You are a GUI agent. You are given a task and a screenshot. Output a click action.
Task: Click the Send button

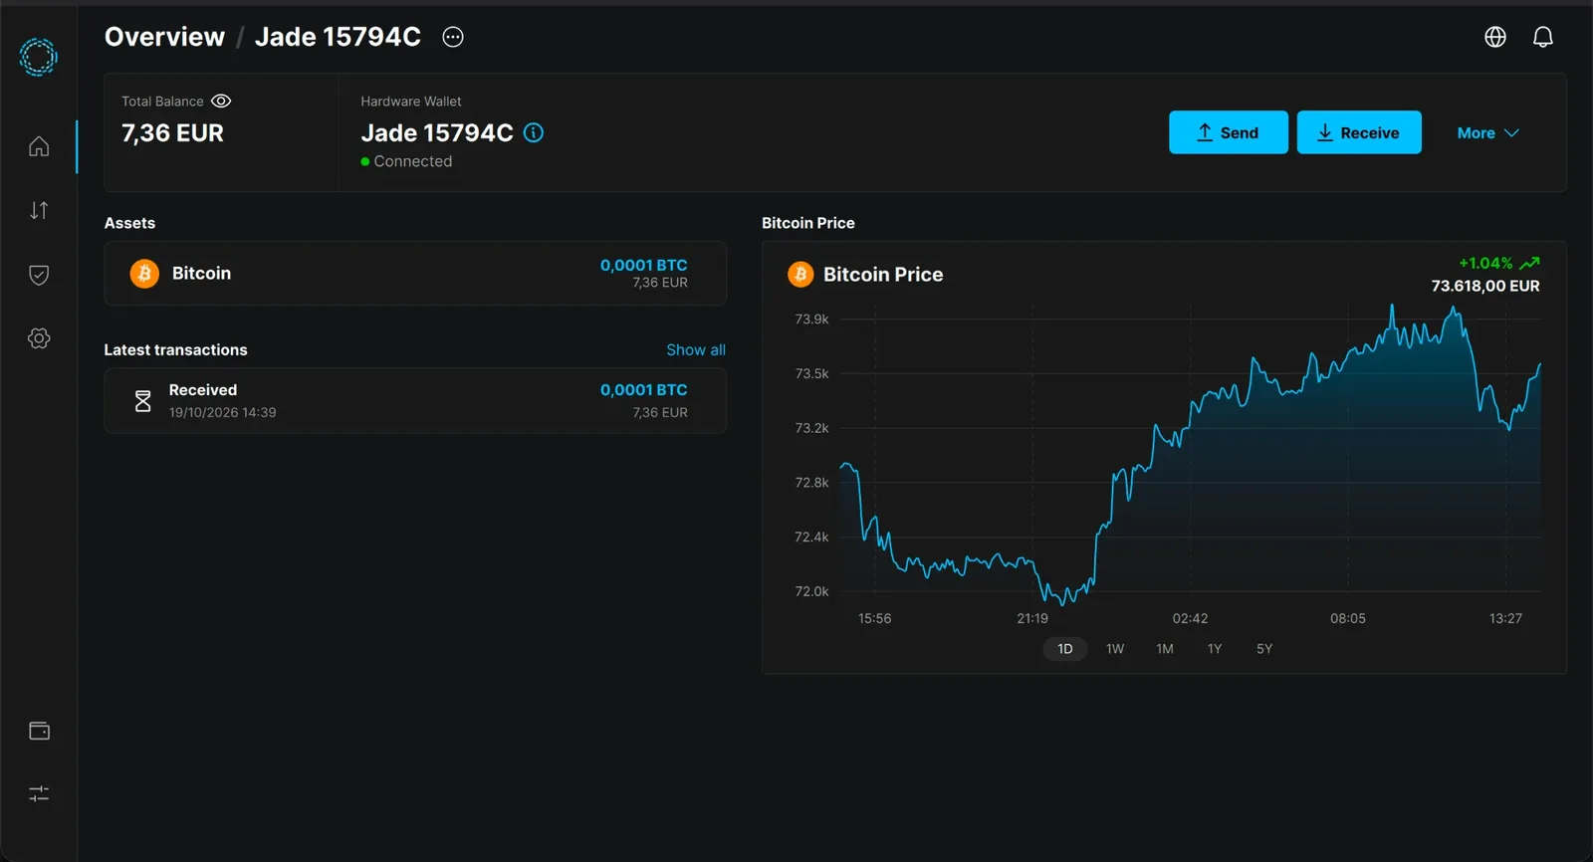[1229, 132]
